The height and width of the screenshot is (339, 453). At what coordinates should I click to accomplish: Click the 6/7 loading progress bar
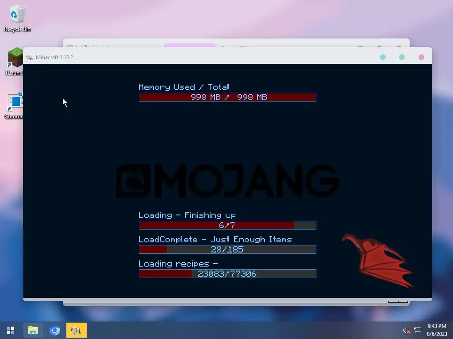click(227, 225)
